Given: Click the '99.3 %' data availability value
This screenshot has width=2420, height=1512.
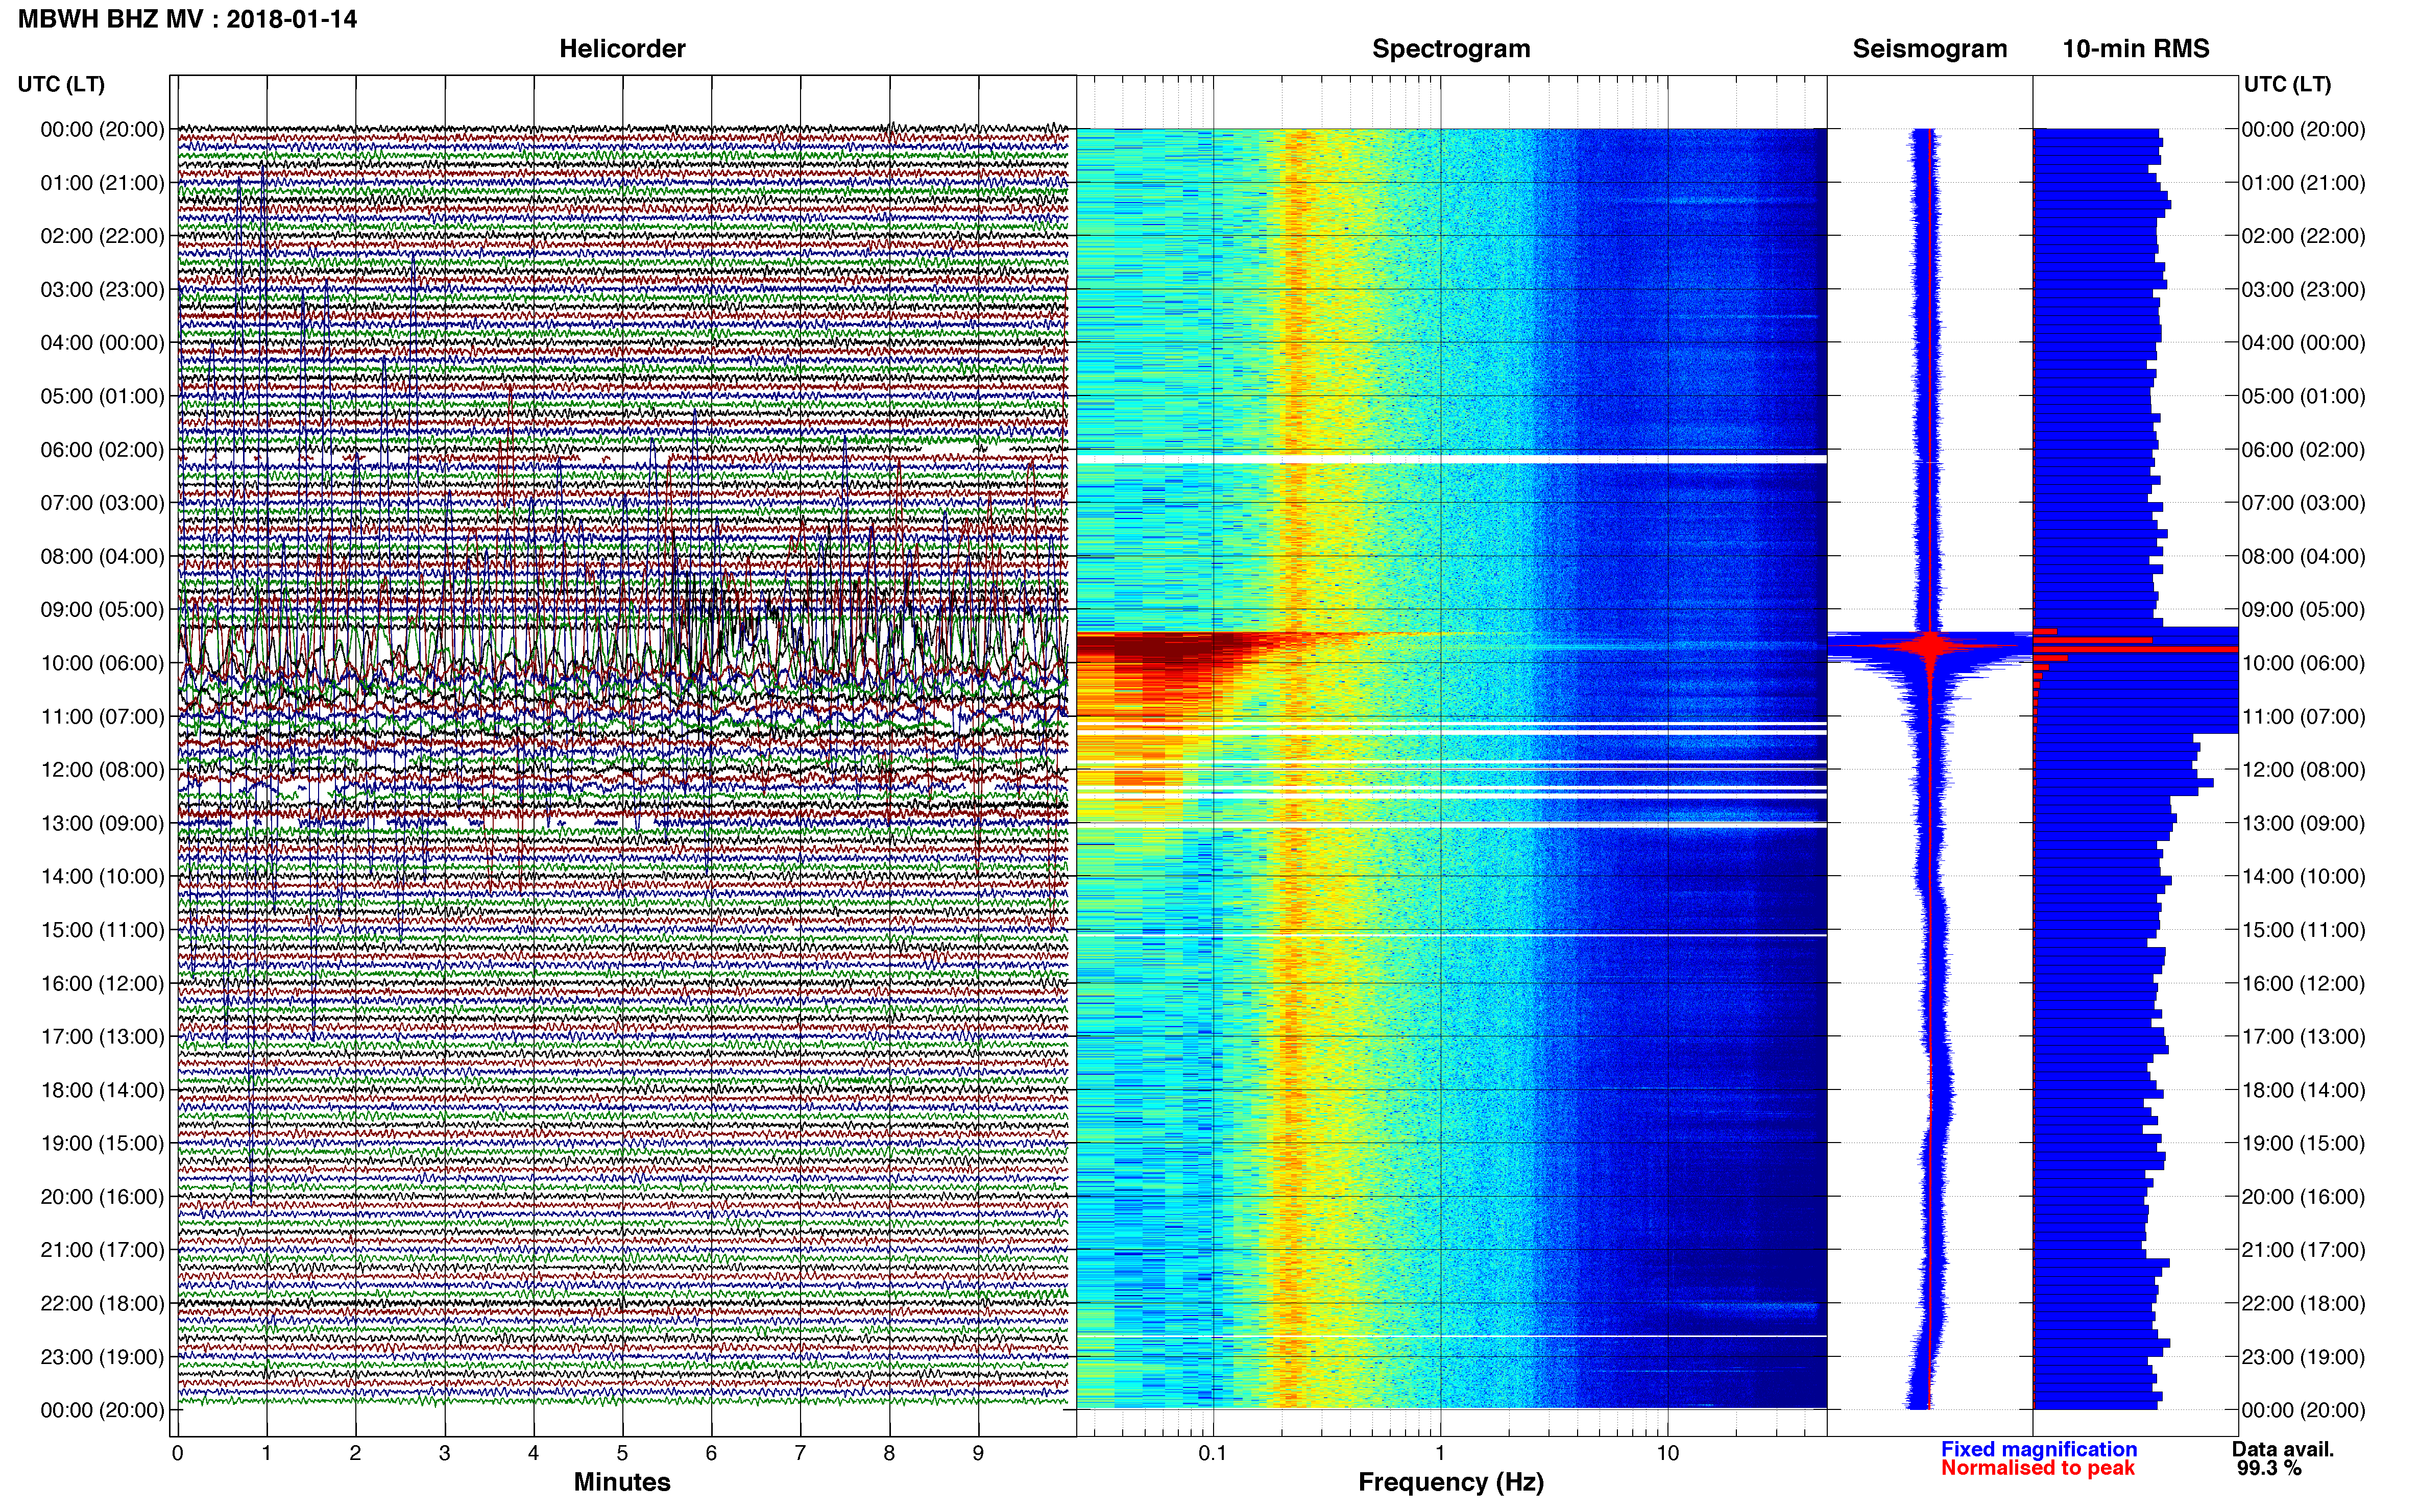Looking at the screenshot, I should coord(2269,1468).
